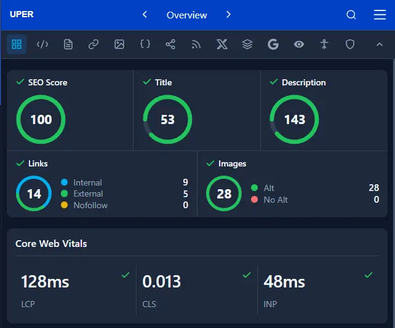Collapse the icon toolbar with up chevron
Viewport: 395px width, 328px height.
coord(380,44)
